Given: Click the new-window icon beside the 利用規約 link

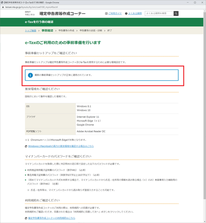Looking at the screenshot, I should tap(26, 219).
